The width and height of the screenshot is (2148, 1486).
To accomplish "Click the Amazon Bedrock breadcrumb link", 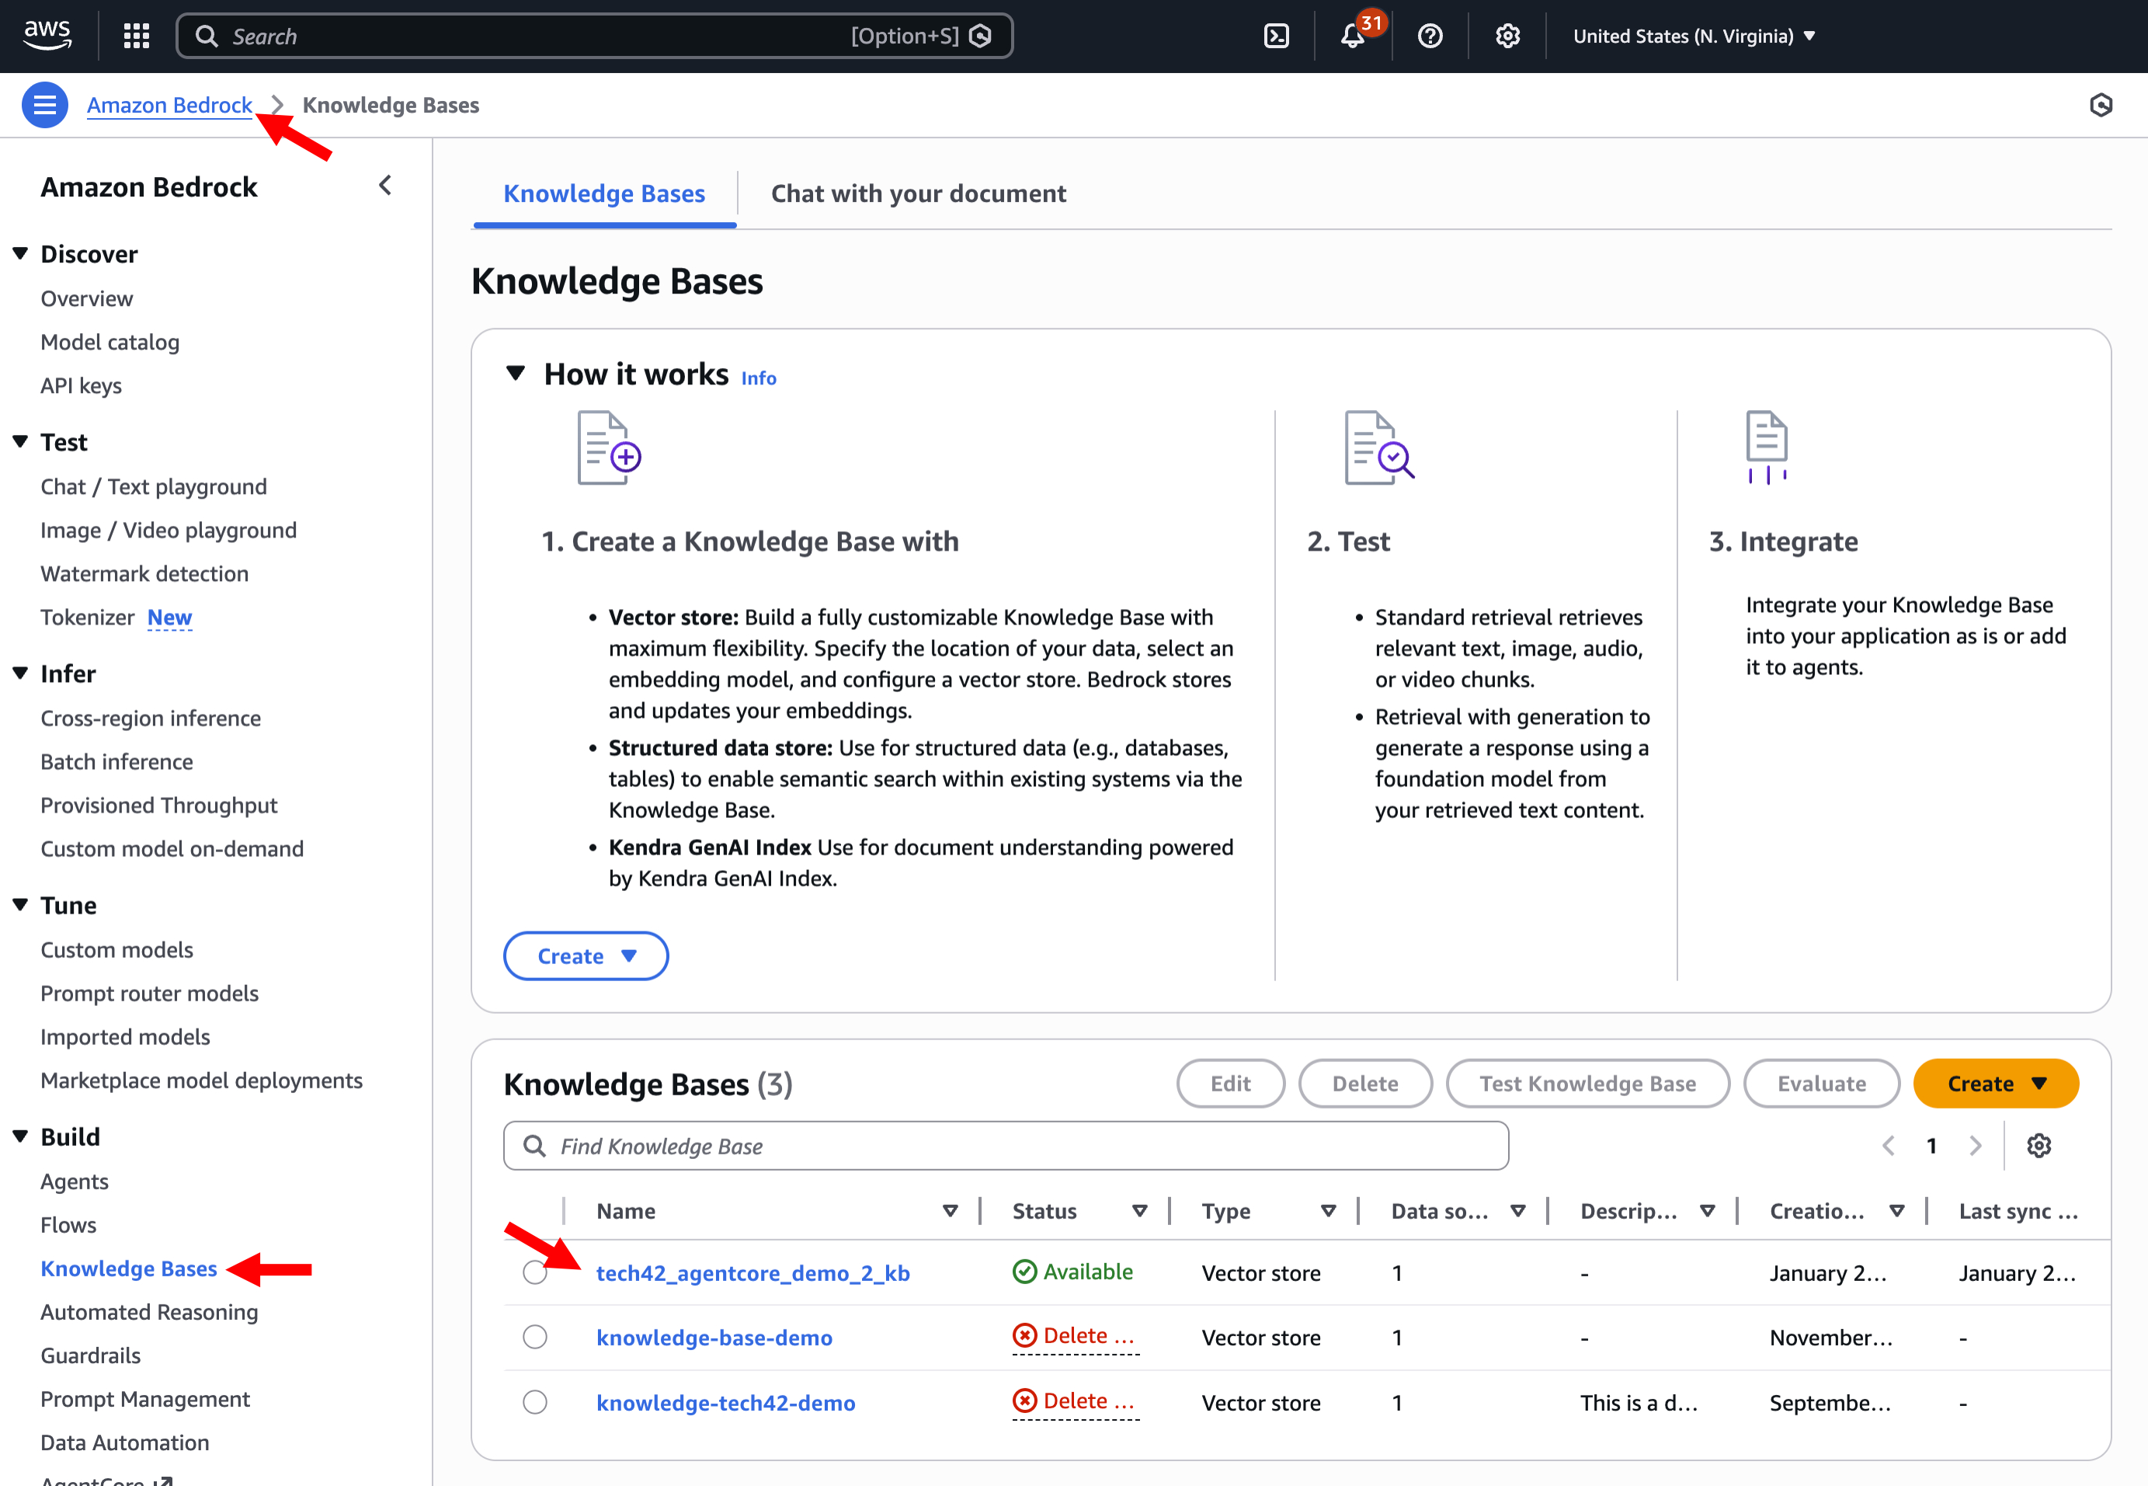I will pos(169,105).
